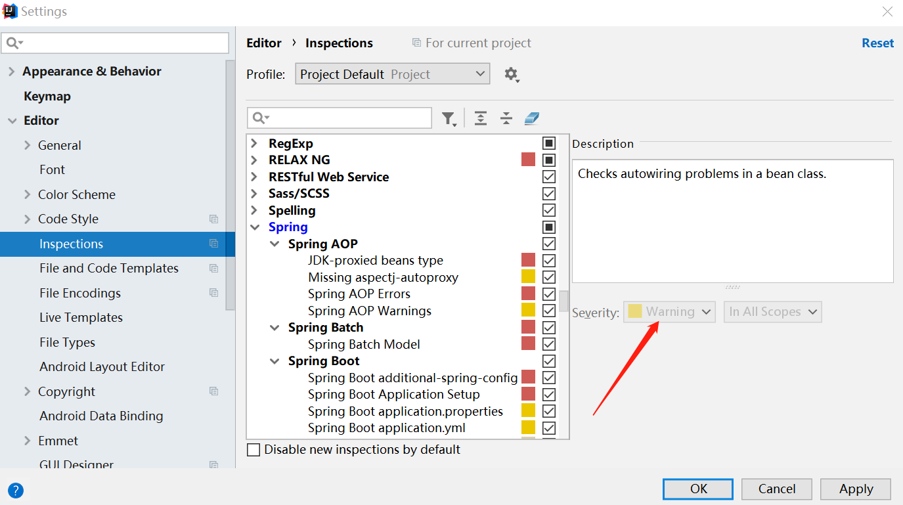
Task: Click the inspections list vertical scrollbar
Action: click(564, 300)
